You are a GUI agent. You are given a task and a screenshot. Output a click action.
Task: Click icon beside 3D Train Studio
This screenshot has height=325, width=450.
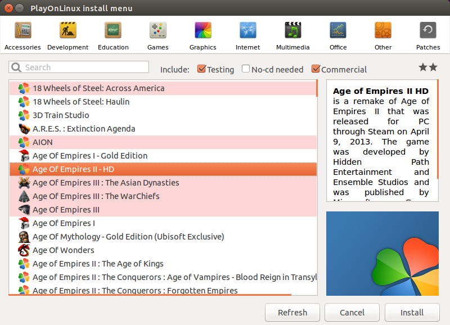click(24, 115)
